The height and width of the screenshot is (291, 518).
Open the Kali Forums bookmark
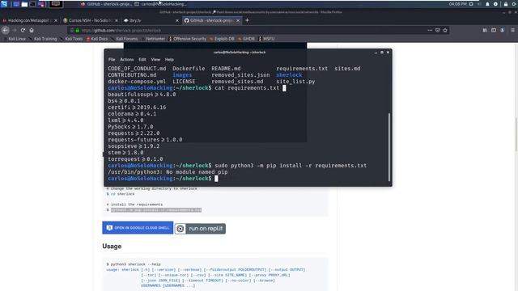coord(125,39)
